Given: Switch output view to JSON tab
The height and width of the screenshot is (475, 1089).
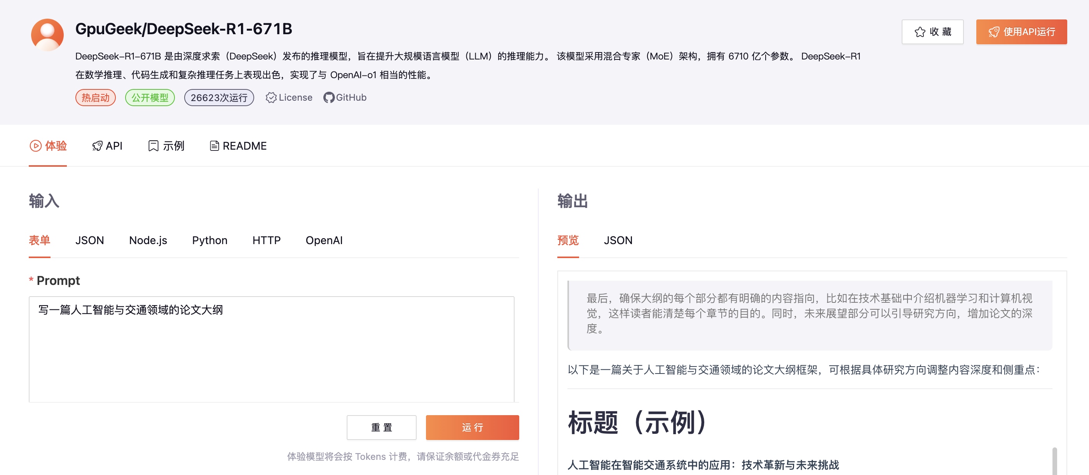Looking at the screenshot, I should (x=618, y=240).
